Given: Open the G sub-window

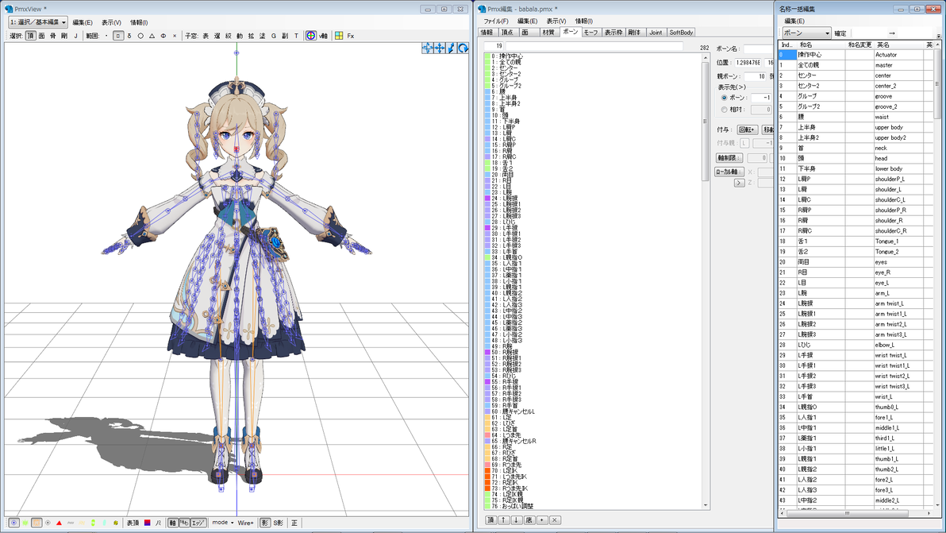Looking at the screenshot, I should tap(273, 37).
